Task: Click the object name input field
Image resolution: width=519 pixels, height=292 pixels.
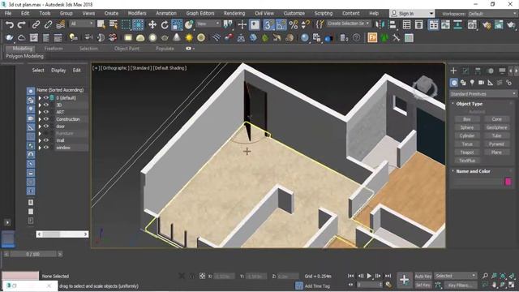Action: click(478, 182)
